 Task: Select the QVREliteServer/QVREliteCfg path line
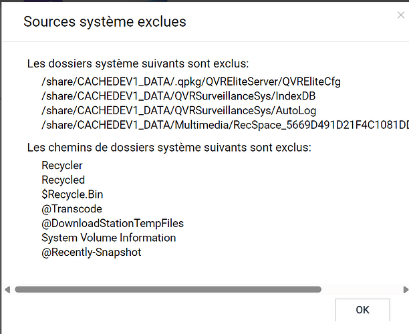point(190,81)
